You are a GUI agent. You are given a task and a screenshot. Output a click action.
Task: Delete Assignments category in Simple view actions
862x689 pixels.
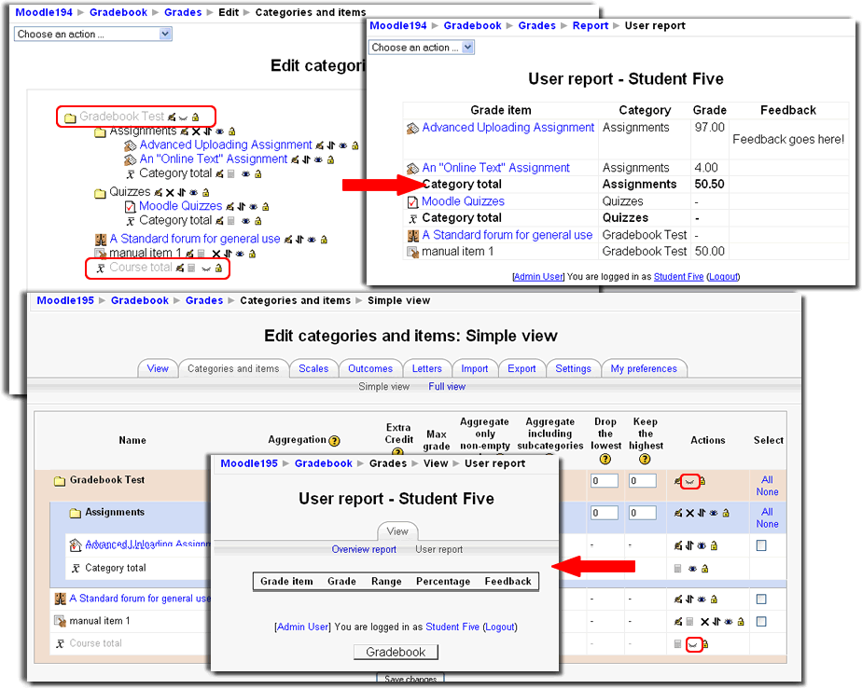click(x=690, y=513)
